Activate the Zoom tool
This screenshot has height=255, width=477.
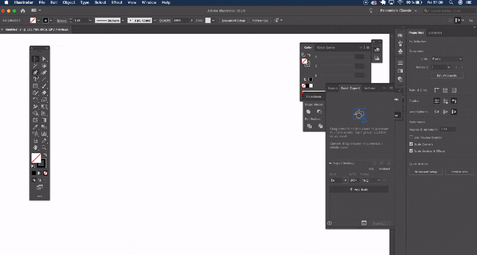pyautogui.click(x=44, y=148)
